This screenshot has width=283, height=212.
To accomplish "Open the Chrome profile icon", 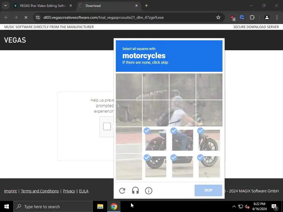I will tap(267, 17).
